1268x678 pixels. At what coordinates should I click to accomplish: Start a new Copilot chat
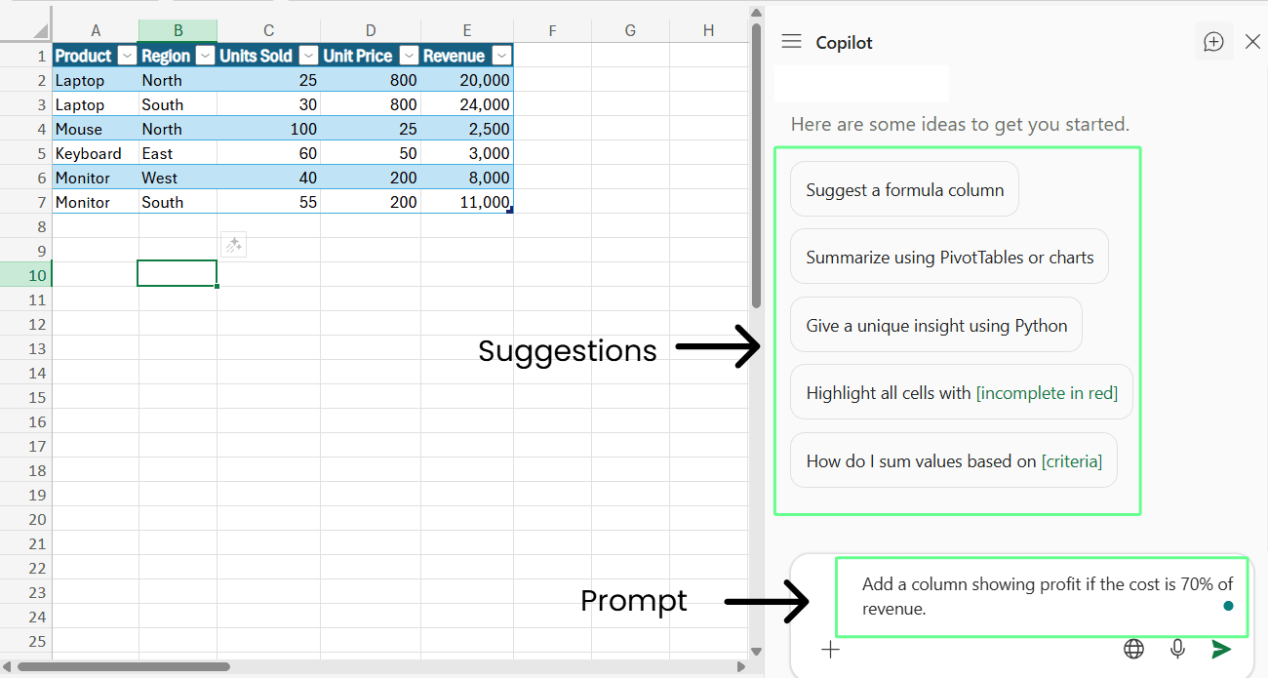[x=1213, y=42]
